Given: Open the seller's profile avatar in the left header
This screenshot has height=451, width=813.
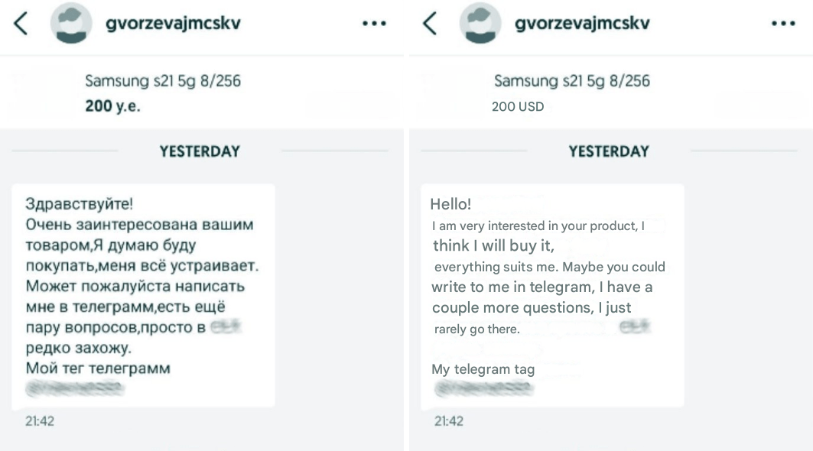Looking at the screenshot, I should pyautogui.click(x=71, y=23).
